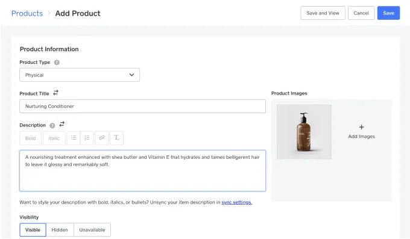Click the plus icon to add images
This screenshot has width=410, height=239.
click(361, 127)
